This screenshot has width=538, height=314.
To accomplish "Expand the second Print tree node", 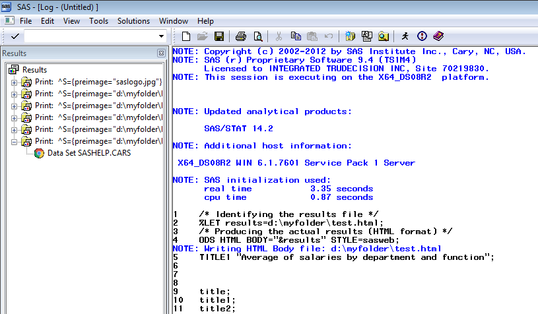I will tap(15, 94).
